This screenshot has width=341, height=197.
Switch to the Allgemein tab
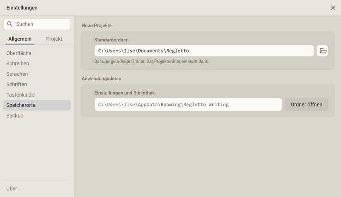(20, 39)
